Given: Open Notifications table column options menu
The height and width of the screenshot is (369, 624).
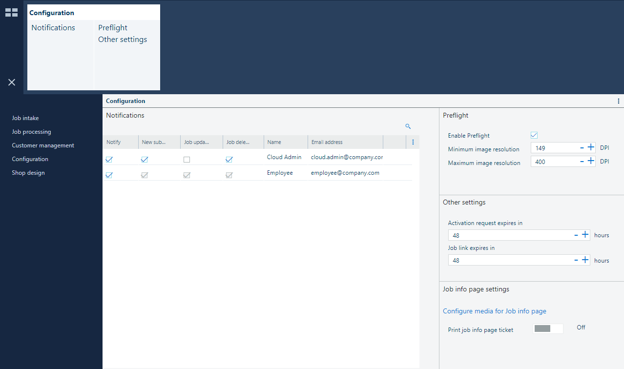Looking at the screenshot, I should (x=413, y=142).
